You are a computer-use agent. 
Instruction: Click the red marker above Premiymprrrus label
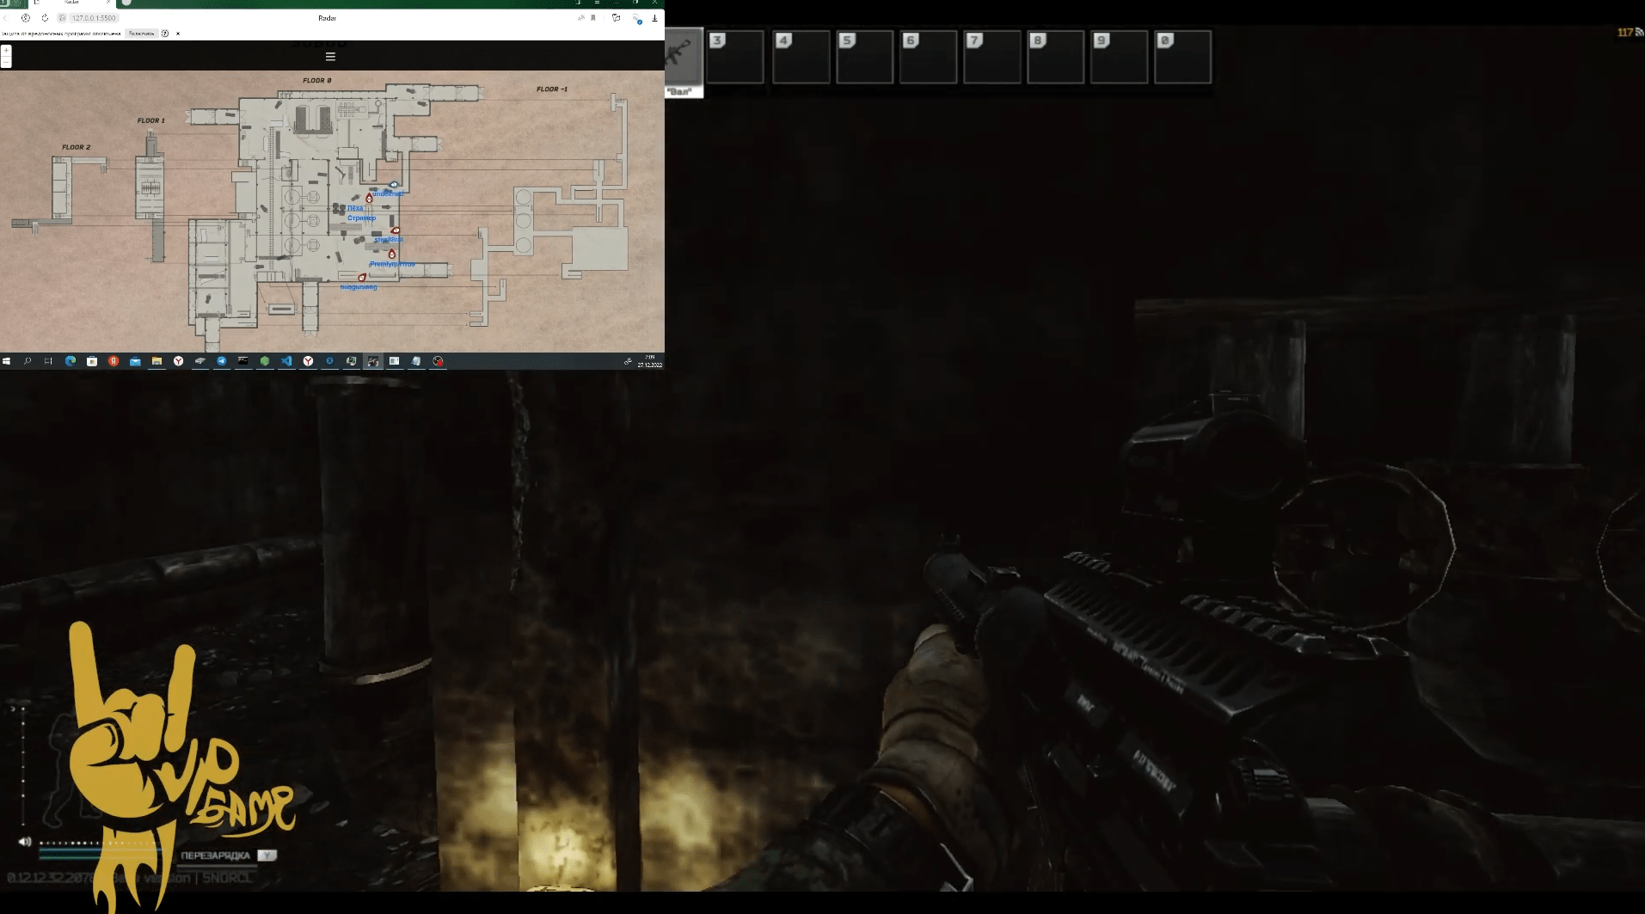click(x=392, y=254)
